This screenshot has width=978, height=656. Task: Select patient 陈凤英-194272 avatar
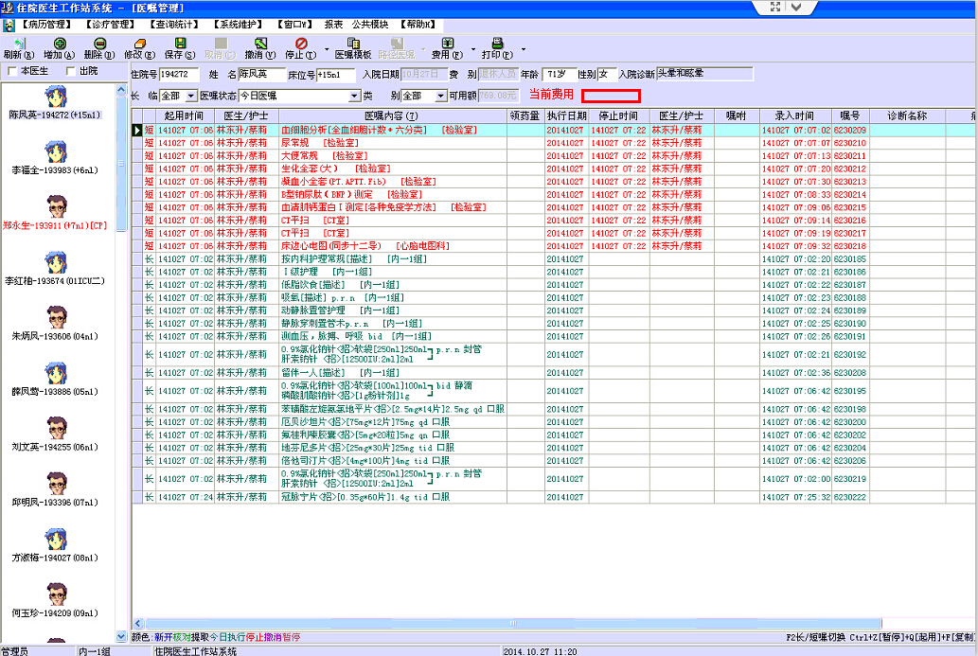pos(56,97)
